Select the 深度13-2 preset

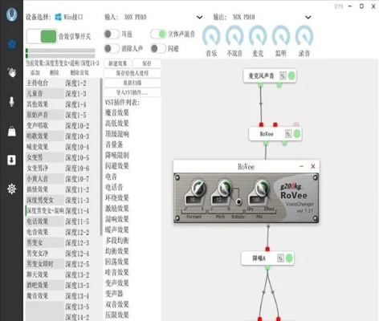82,275
